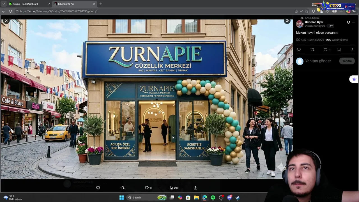The width and height of the screenshot is (359, 202).
Task: Reply icon under the photo
Action: (98, 188)
